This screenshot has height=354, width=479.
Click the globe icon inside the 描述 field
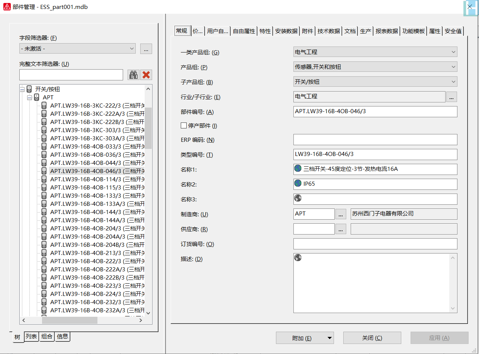(x=298, y=257)
